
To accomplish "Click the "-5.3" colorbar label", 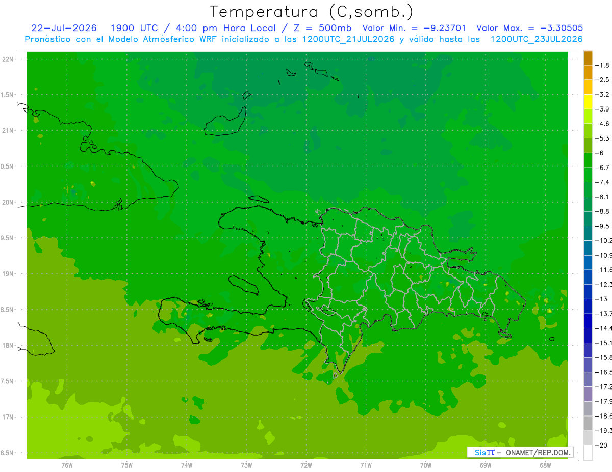I will pyautogui.click(x=603, y=138).
